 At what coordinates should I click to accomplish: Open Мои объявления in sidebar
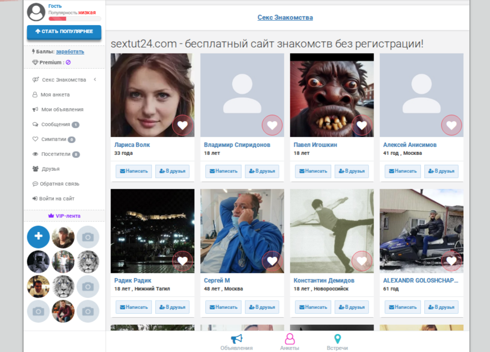[x=58, y=109]
